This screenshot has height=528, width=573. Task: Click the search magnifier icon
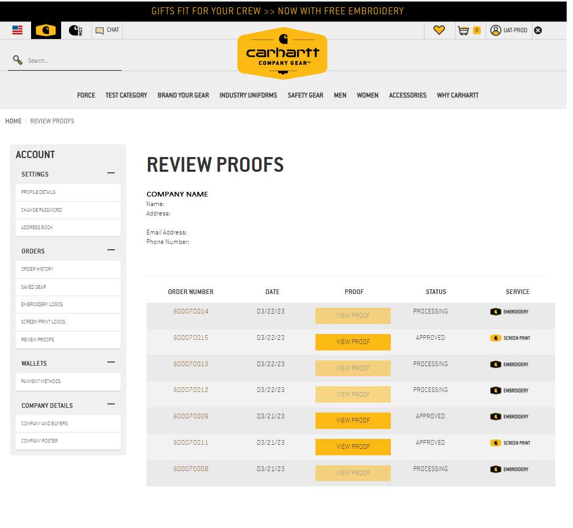click(17, 60)
